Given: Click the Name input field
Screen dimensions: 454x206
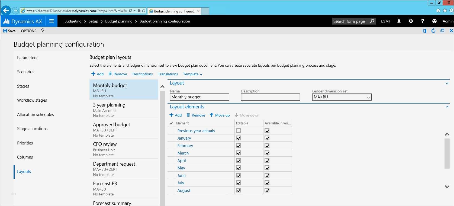Looking at the screenshot, I should (199, 97).
